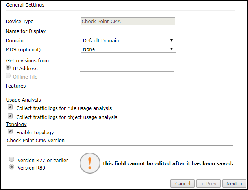248x190 pixels.
Task: Click the orange exclamation warning icon
Action: (90, 163)
